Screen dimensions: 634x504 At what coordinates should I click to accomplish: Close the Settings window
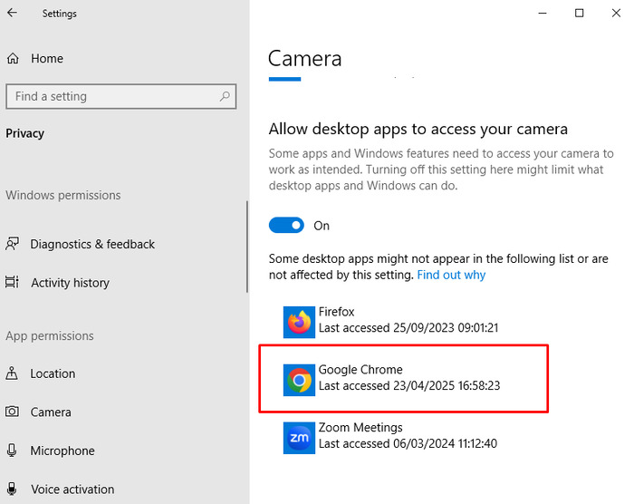[x=616, y=13]
